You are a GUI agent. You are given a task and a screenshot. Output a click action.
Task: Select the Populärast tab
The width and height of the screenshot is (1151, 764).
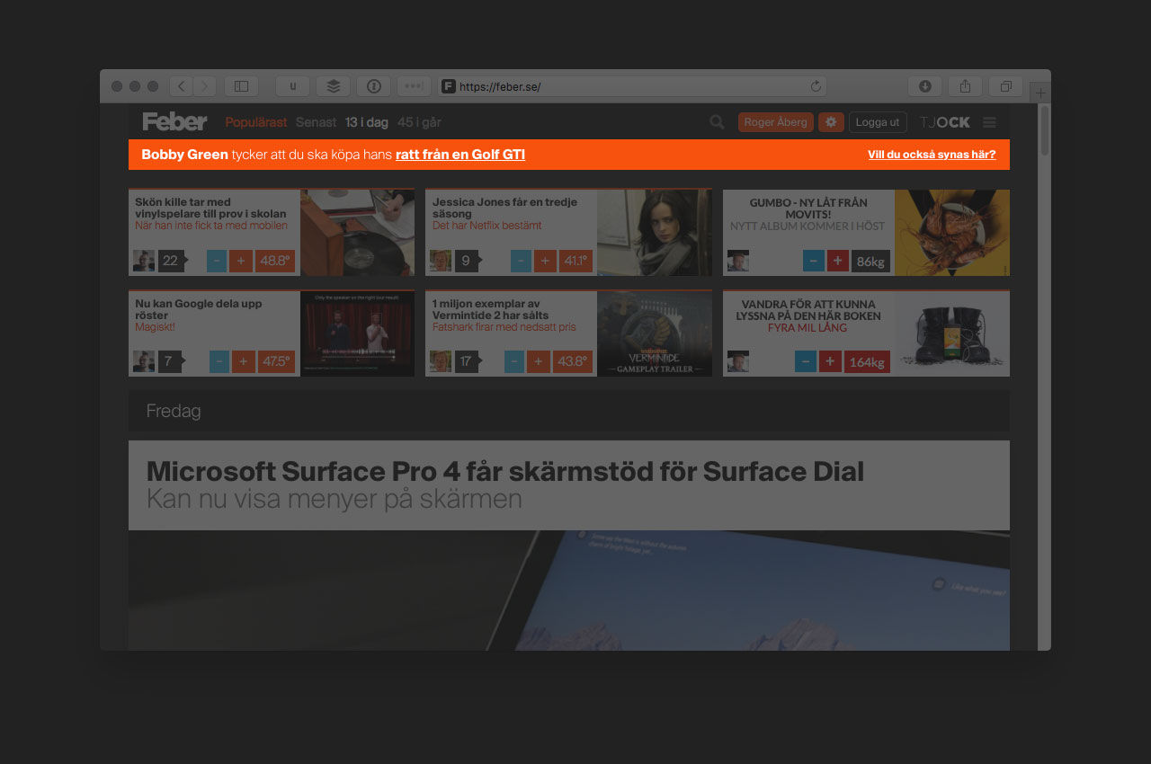tap(256, 122)
